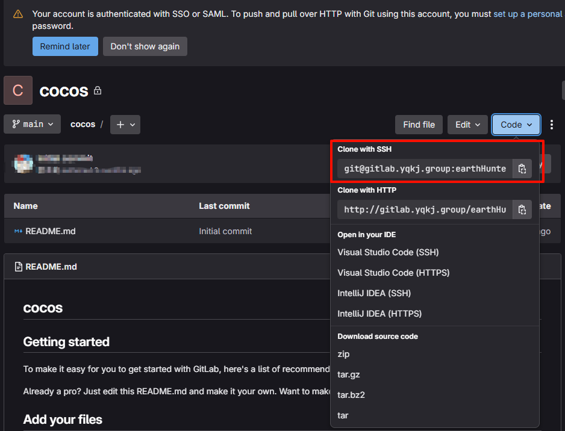This screenshot has width=565, height=431.
Task: Select Visual Studio Code (SSH) option
Action: 388,252
